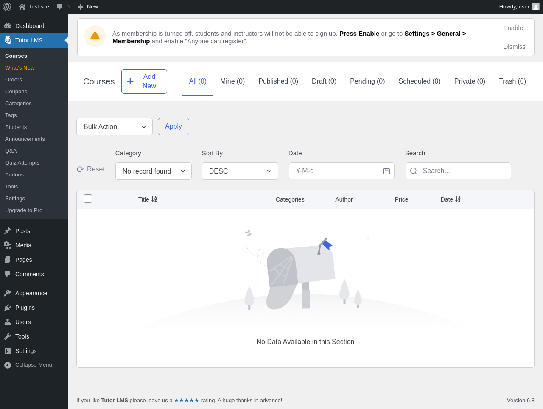The width and height of the screenshot is (543, 409).
Task: Open the Addons submenu item
Action: click(x=14, y=175)
